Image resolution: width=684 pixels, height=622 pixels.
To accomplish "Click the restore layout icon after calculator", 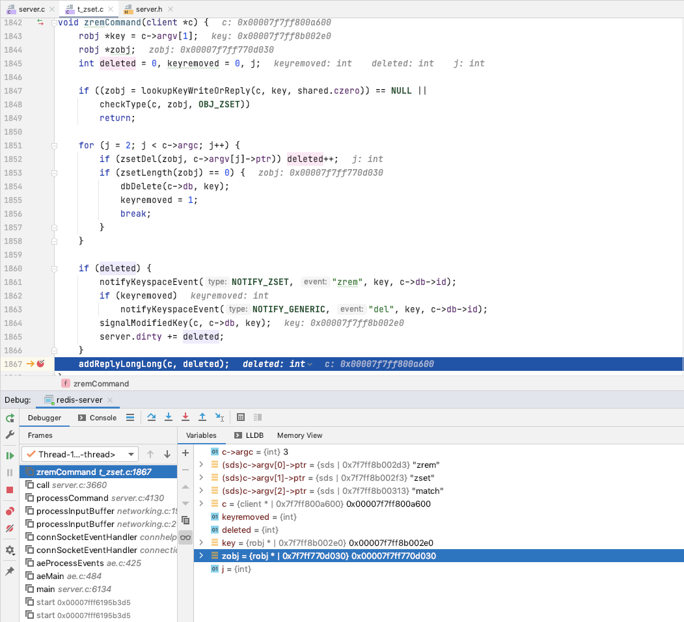I will (258, 418).
